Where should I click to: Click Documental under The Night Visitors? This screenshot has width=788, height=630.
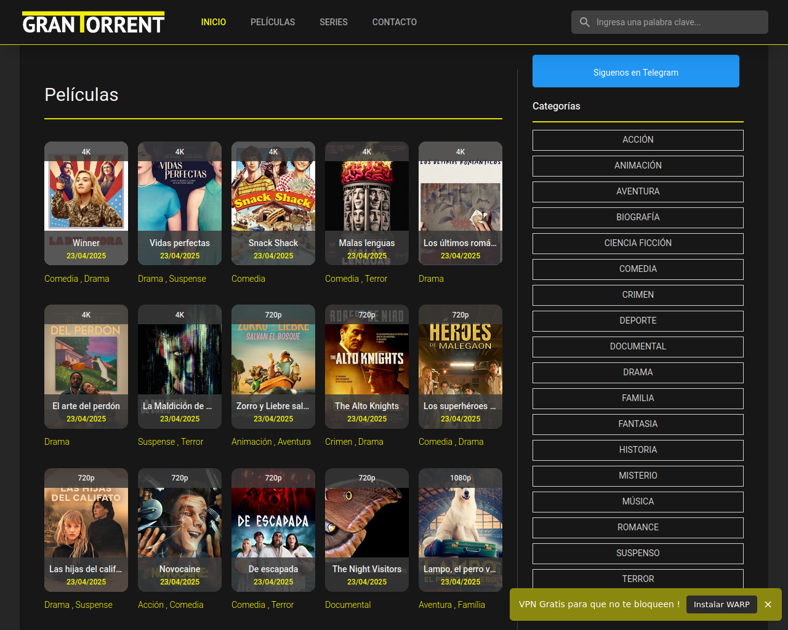[x=348, y=605]
